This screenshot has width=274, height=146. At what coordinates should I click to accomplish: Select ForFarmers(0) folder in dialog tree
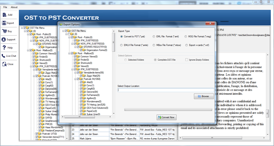(93, 95)
